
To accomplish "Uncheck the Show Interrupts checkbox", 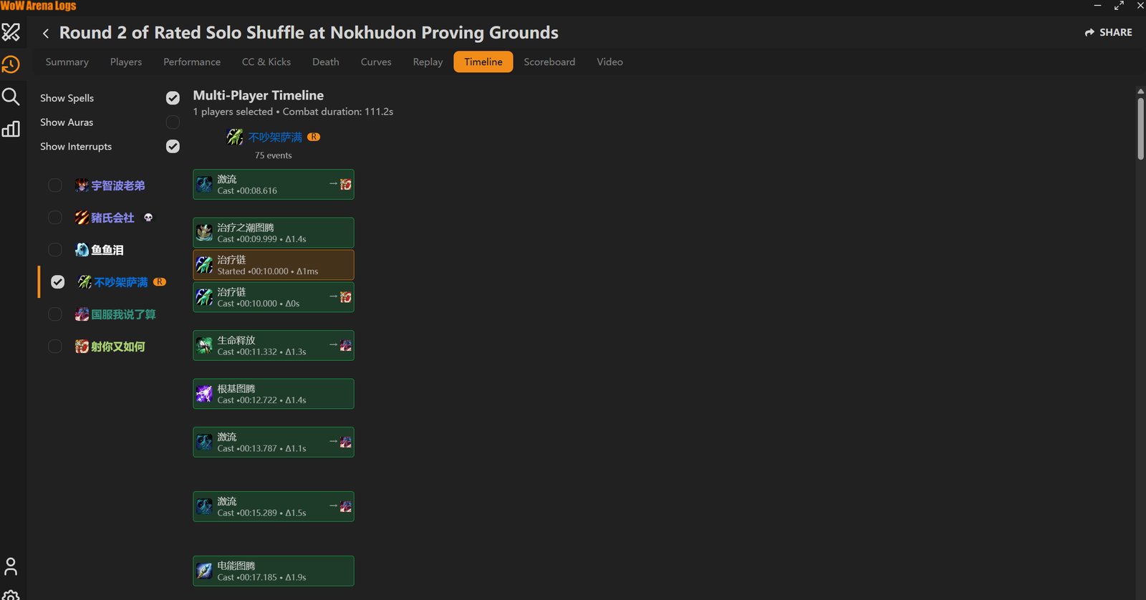I will tap(173, 146).
